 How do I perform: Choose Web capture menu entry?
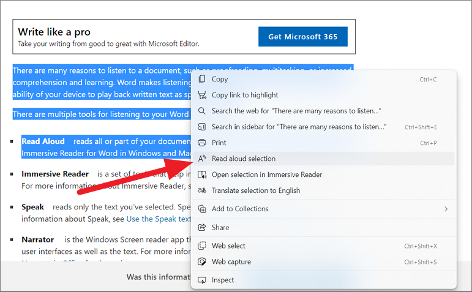pos(324,261)
